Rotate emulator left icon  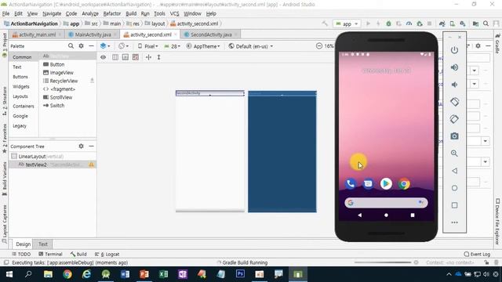[x=454, y=102]
